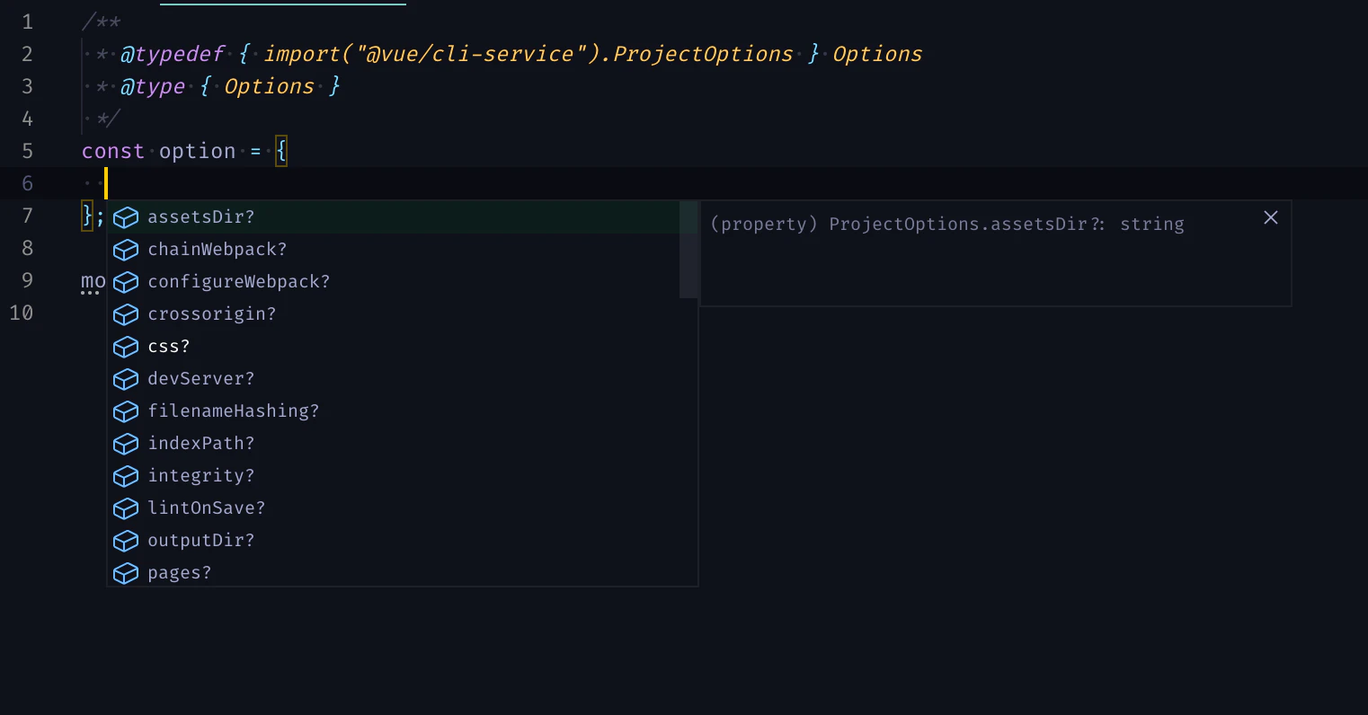This screenshot has width=1368, height=715.
Task: Click the cube icon next to chainWebpack?
Action: (126, 250)
